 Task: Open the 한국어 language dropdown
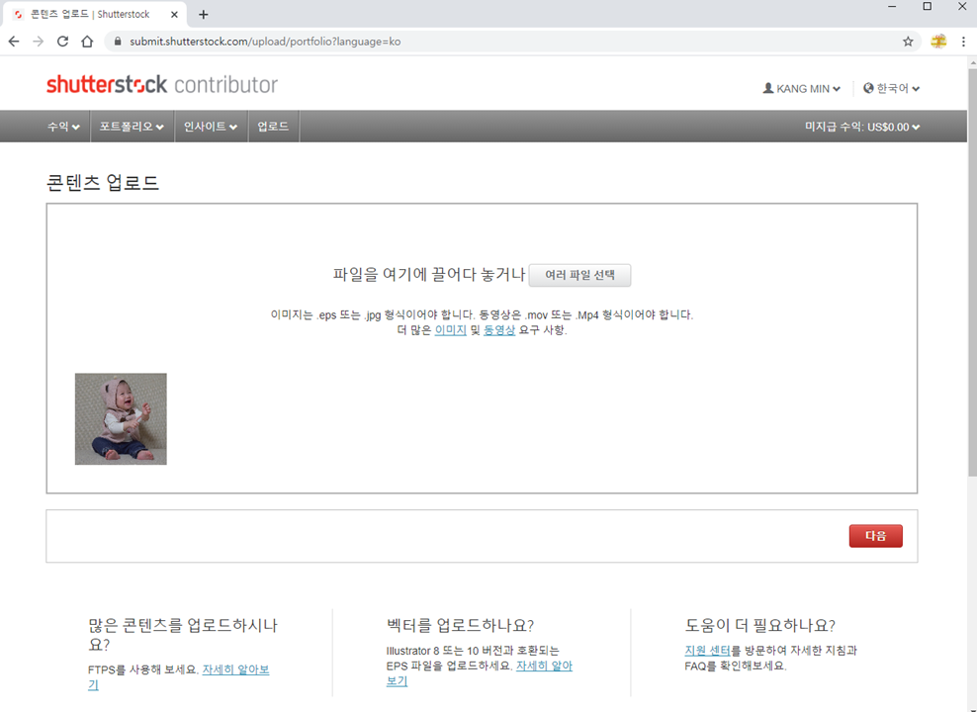coord(892,88)
